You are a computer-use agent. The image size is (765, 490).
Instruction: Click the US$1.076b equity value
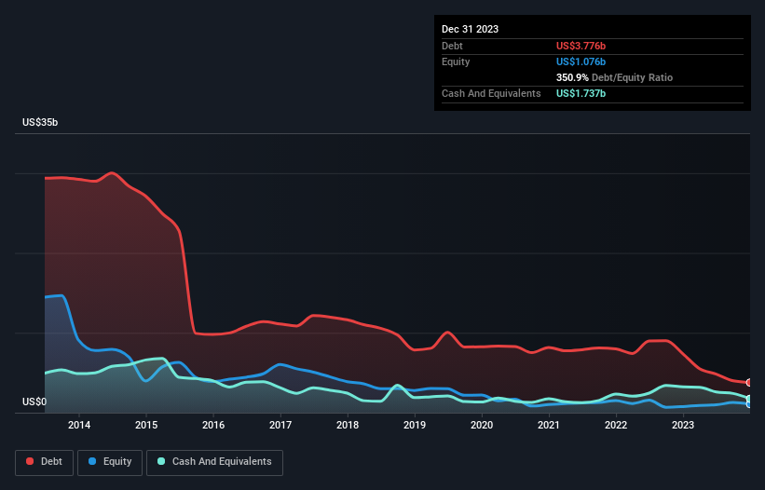click(581, 61)
